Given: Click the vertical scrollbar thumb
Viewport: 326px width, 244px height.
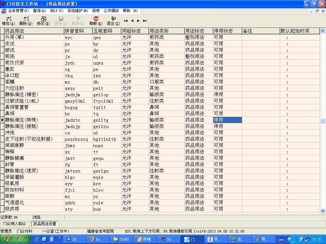Looking at the screenshot, I should pyautogui.click(x=323, y=121).
